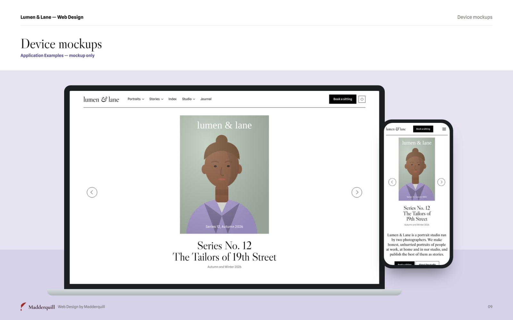Tap the lumen & lane logo on phone

click(396, 129)
